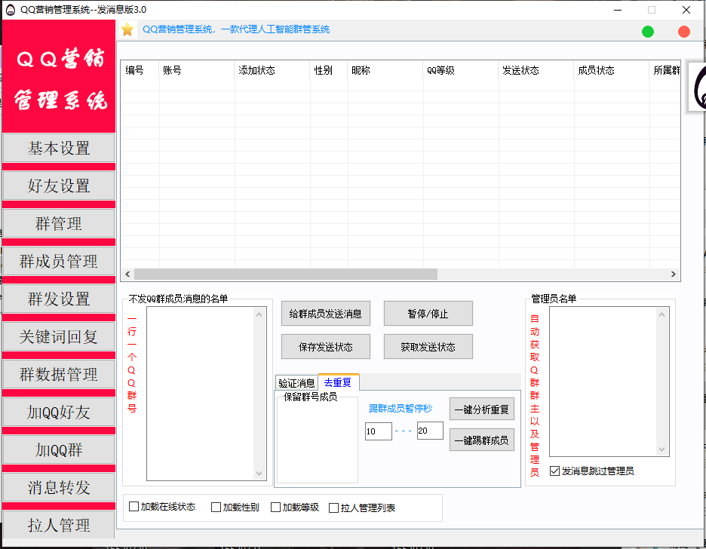Click the red circle indicator
The height and width of the screenshot is (549, 706).
click(684, 32)
